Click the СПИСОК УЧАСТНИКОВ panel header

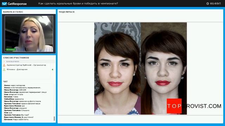pos(16,58)
